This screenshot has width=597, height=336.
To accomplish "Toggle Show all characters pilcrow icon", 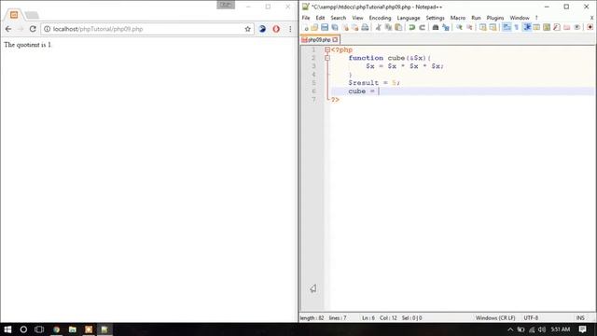I will (x=517, y=27).
